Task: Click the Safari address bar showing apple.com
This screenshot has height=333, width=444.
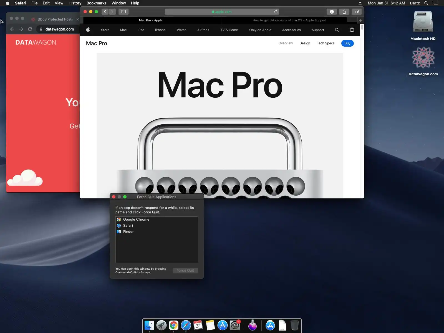Action: click(x=222, y=12)
